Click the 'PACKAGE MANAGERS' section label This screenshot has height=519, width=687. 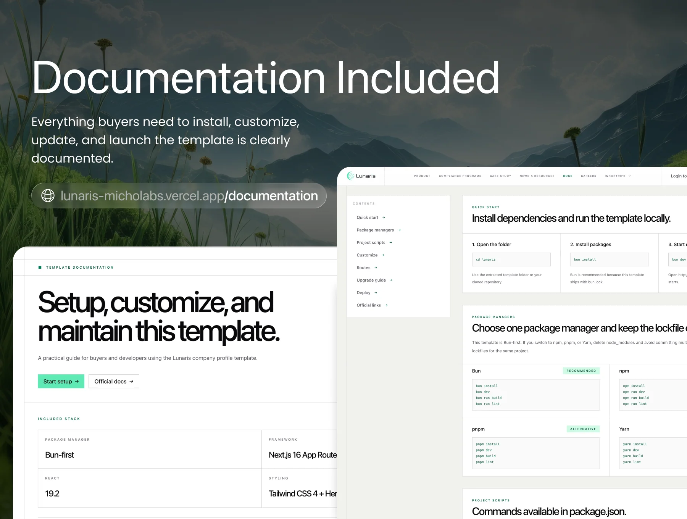493,317
